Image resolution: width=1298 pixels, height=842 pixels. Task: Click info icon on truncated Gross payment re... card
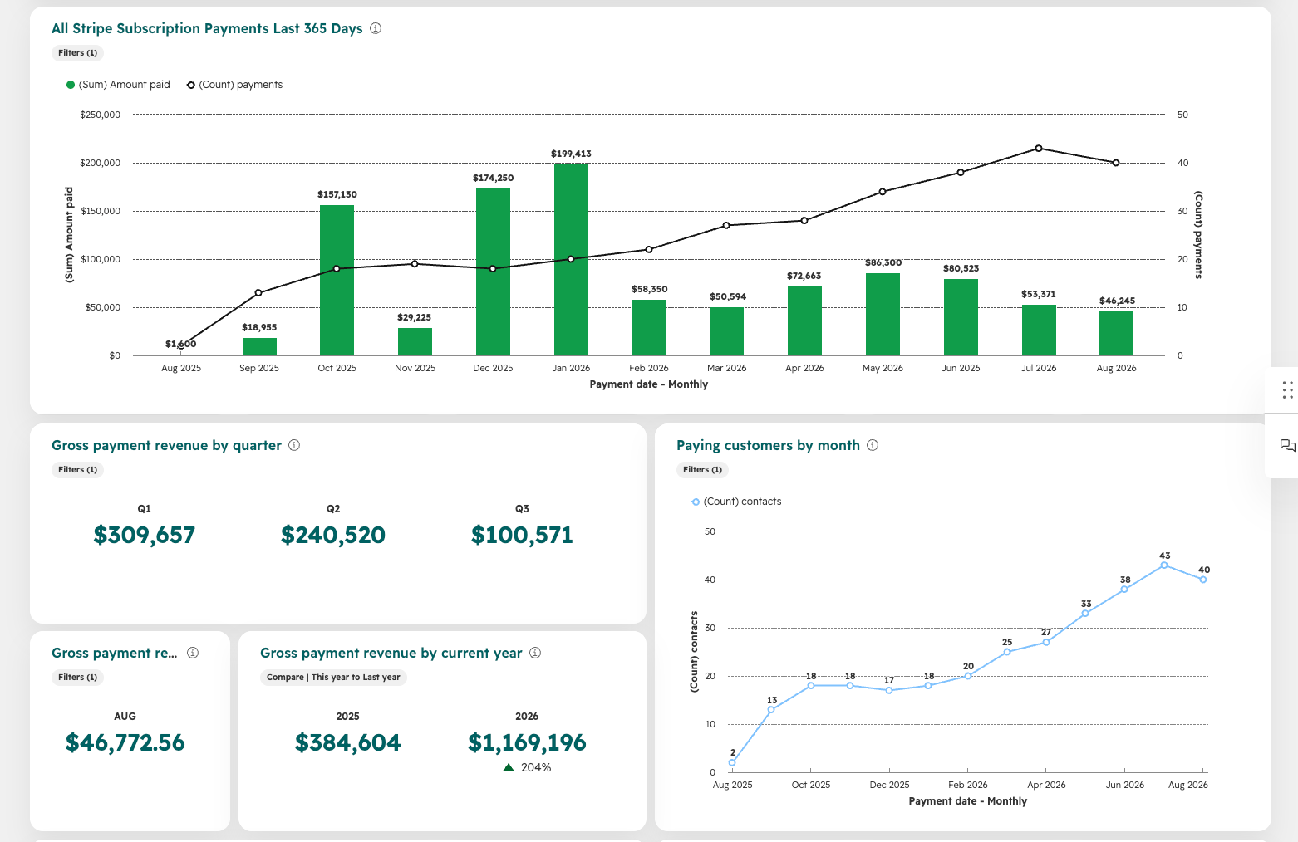[193, 653]
